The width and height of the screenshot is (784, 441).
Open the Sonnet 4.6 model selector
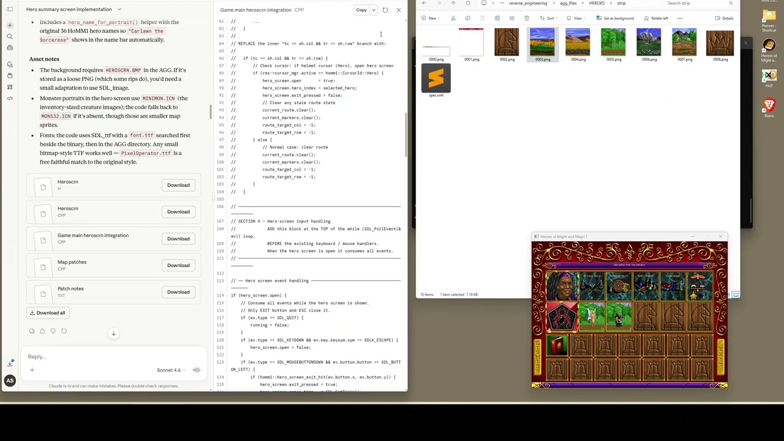pyautogui.click(x=171, y=370)
